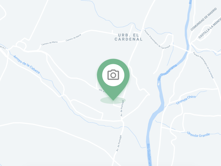Image resolution: width=221 pixels, height=166 pixels.
Task: Click the far-right Parque Arqueológico de Carranque label
Action: [x=203, y=65]
